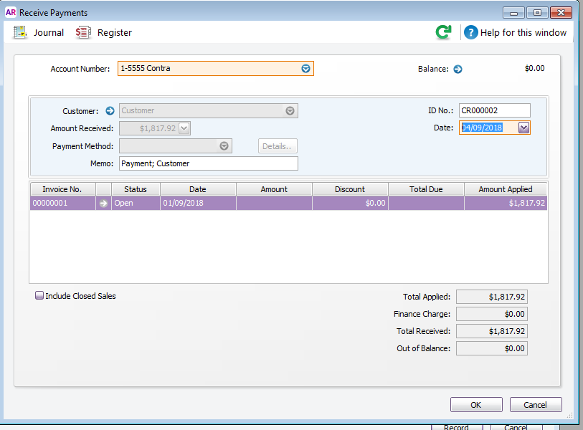Select the Amount Applied column header

pos(506,189)
